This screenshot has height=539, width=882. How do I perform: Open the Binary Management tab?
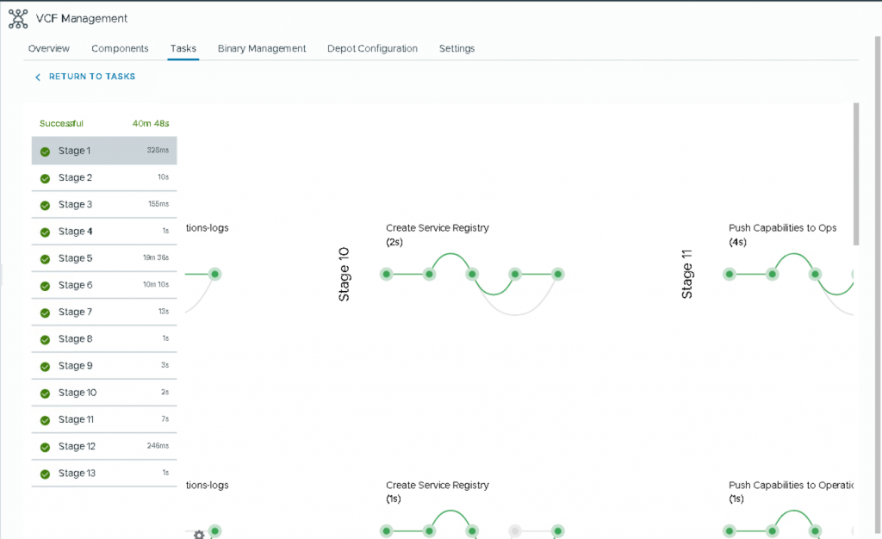pyautogui.click(x=262, y=49)
